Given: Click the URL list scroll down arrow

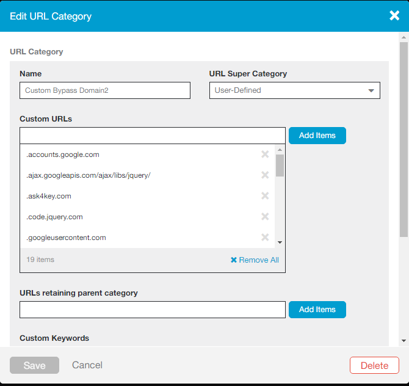Looking at the screenshot, I should (x=280, y=242).
